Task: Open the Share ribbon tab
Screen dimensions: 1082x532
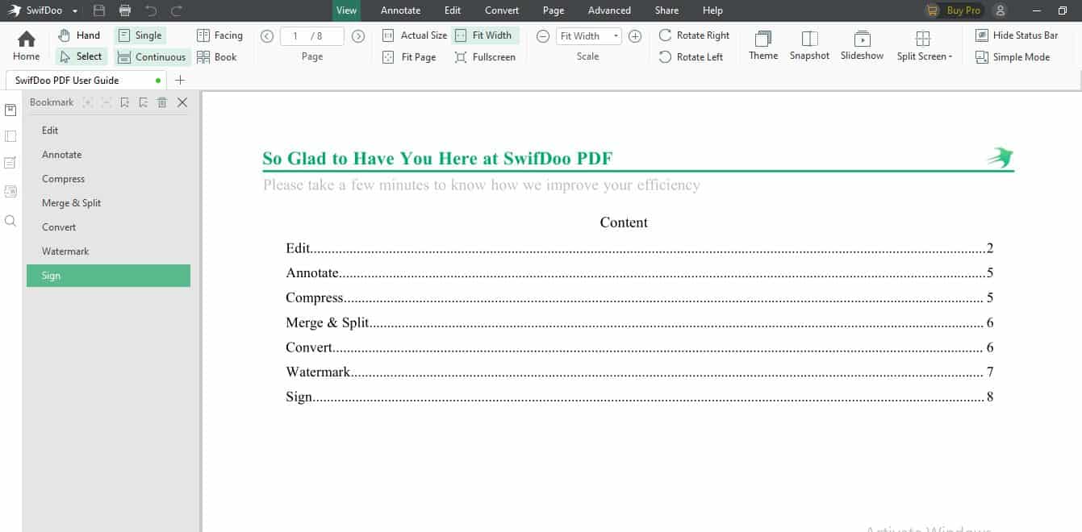Action: point(666,10)
